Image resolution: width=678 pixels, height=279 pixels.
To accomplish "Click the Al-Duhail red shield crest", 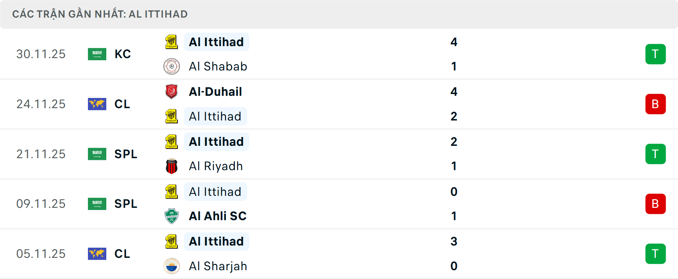I will tap(172, 92).
